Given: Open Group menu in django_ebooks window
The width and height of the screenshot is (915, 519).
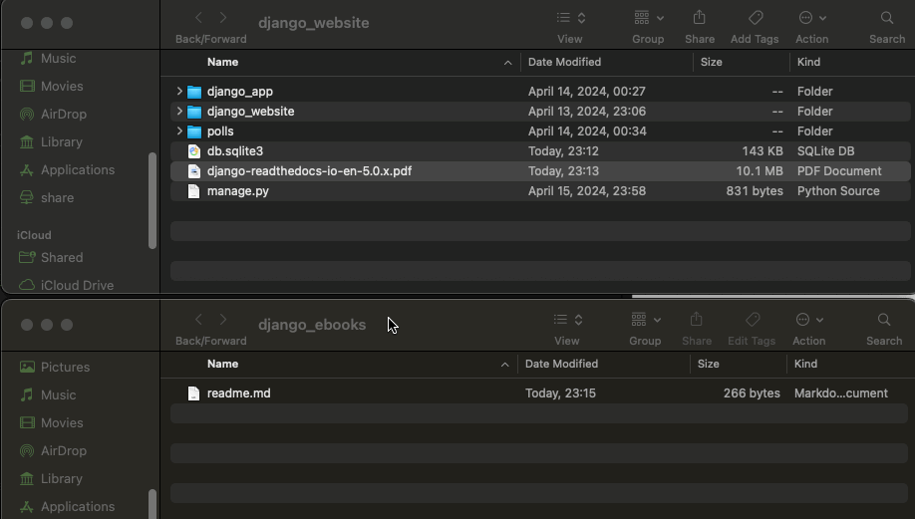Looking at the screenshot, I should coord(646,320).
